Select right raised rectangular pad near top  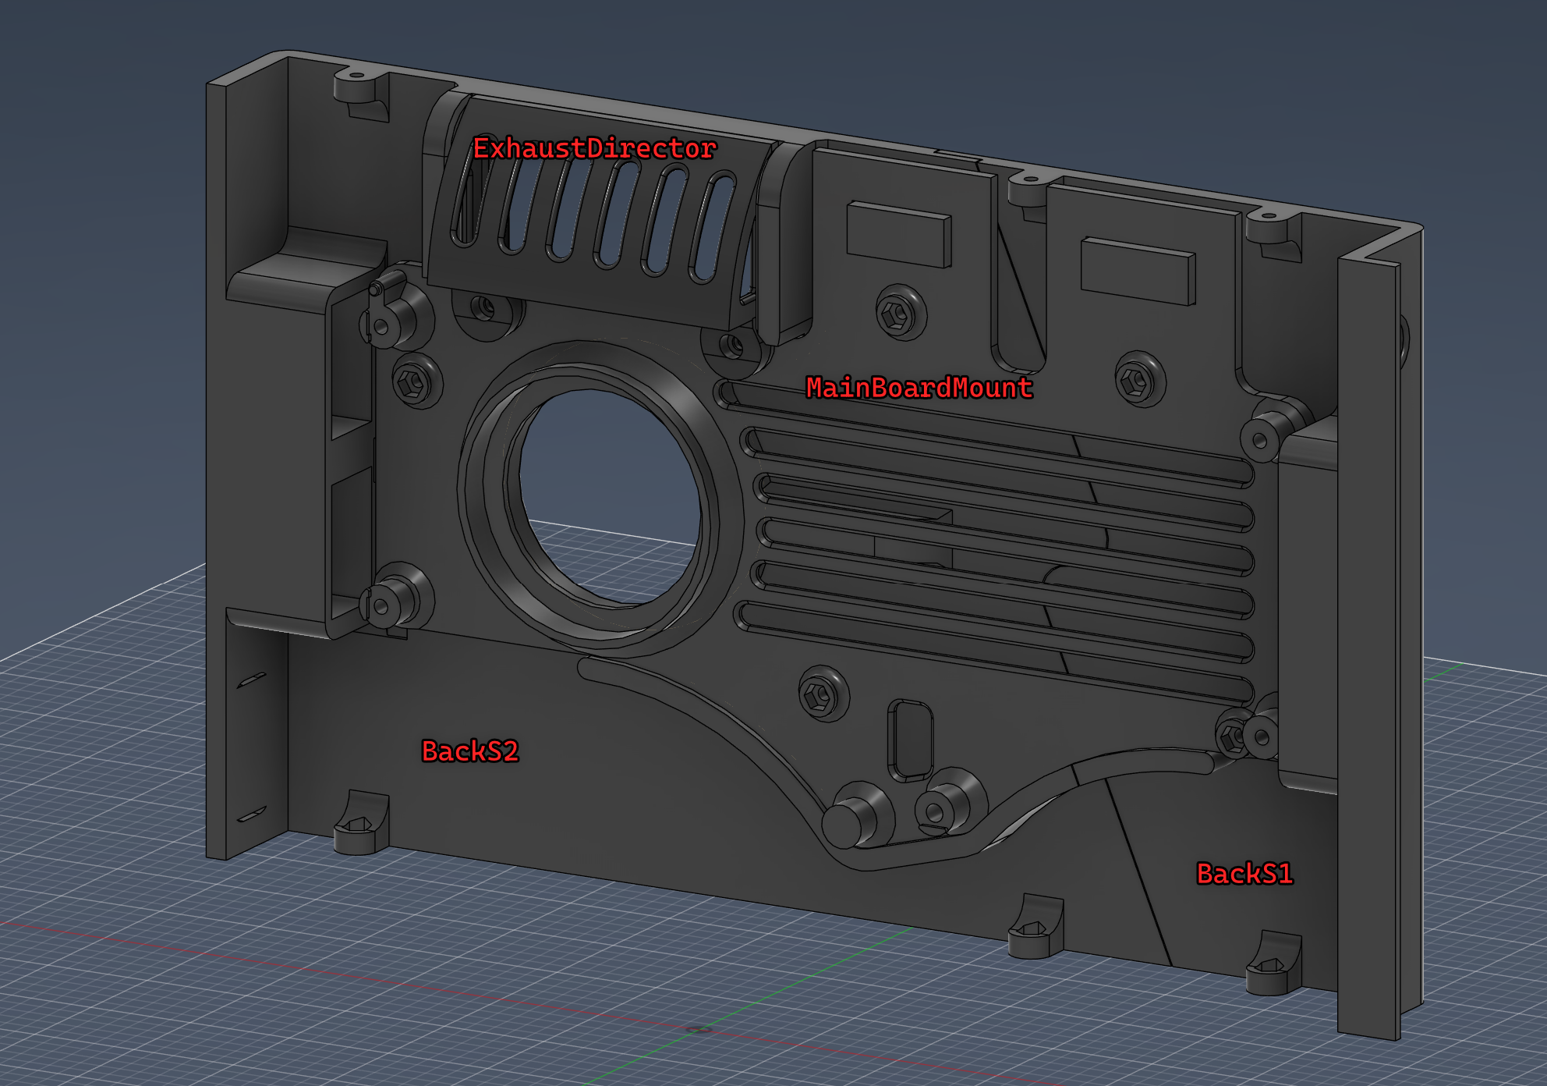tap(1137, 270)
